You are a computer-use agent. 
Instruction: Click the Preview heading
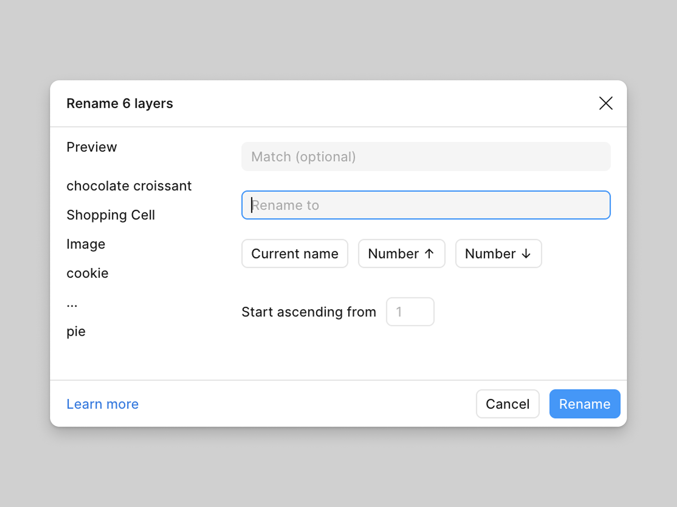pyautogui.click(x=91, y=147)
